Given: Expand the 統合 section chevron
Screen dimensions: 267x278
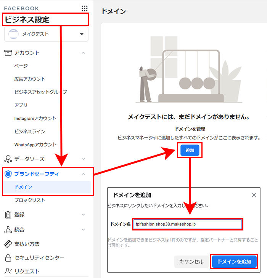Looking at the screenshot, I should point(83,230).
